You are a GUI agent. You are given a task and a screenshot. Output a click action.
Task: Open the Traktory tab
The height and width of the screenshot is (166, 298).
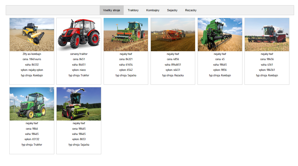tap(133, 10)
